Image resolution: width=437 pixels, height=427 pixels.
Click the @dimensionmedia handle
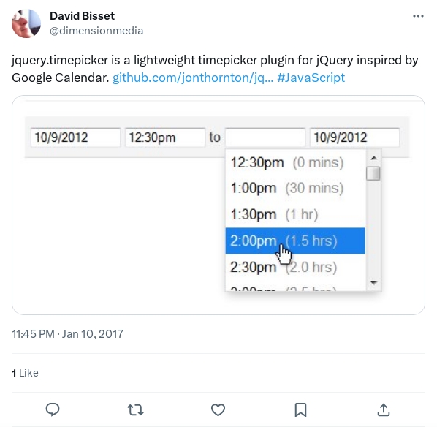coord(96,31)
